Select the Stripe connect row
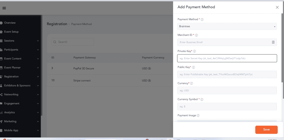Image resolution: width=284 pixels, height=140 pixels. tap(110, 81)
